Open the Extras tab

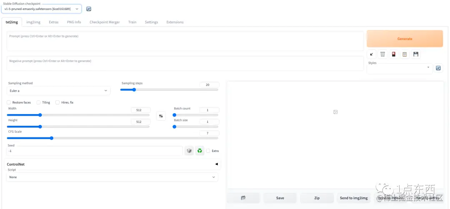[x=54, y=22]
